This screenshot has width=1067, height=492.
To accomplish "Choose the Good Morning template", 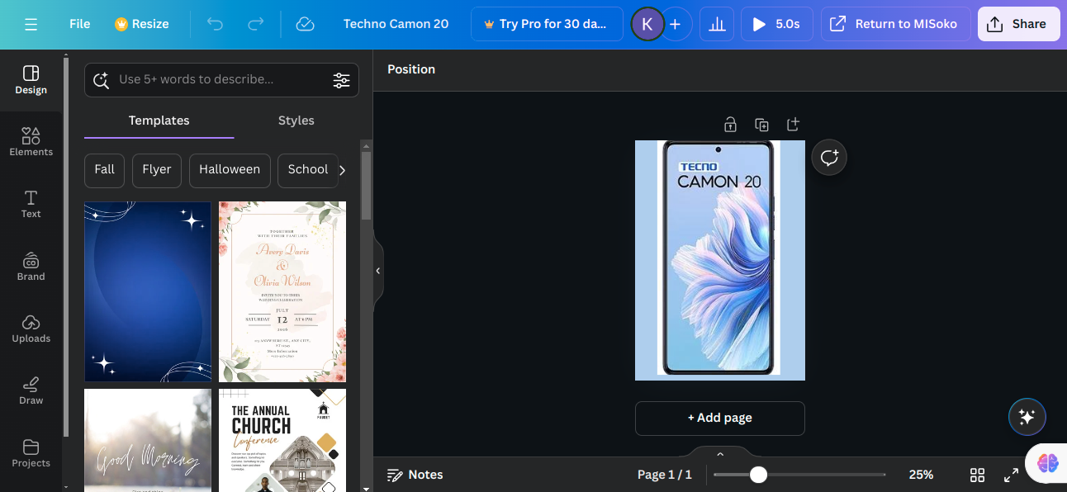I will [x=148, y=440].
